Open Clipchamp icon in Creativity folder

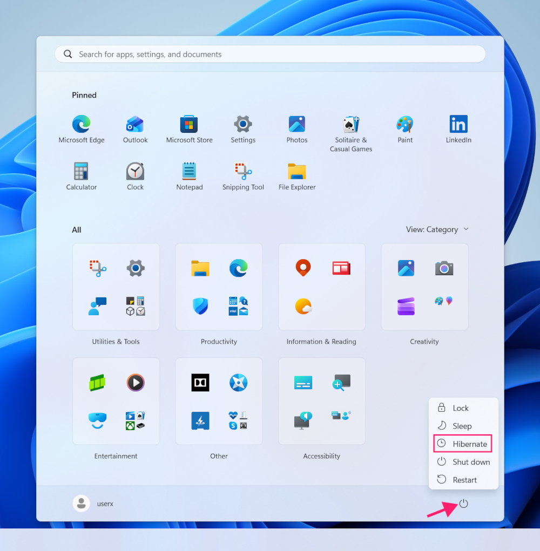[x=406, y=306]
